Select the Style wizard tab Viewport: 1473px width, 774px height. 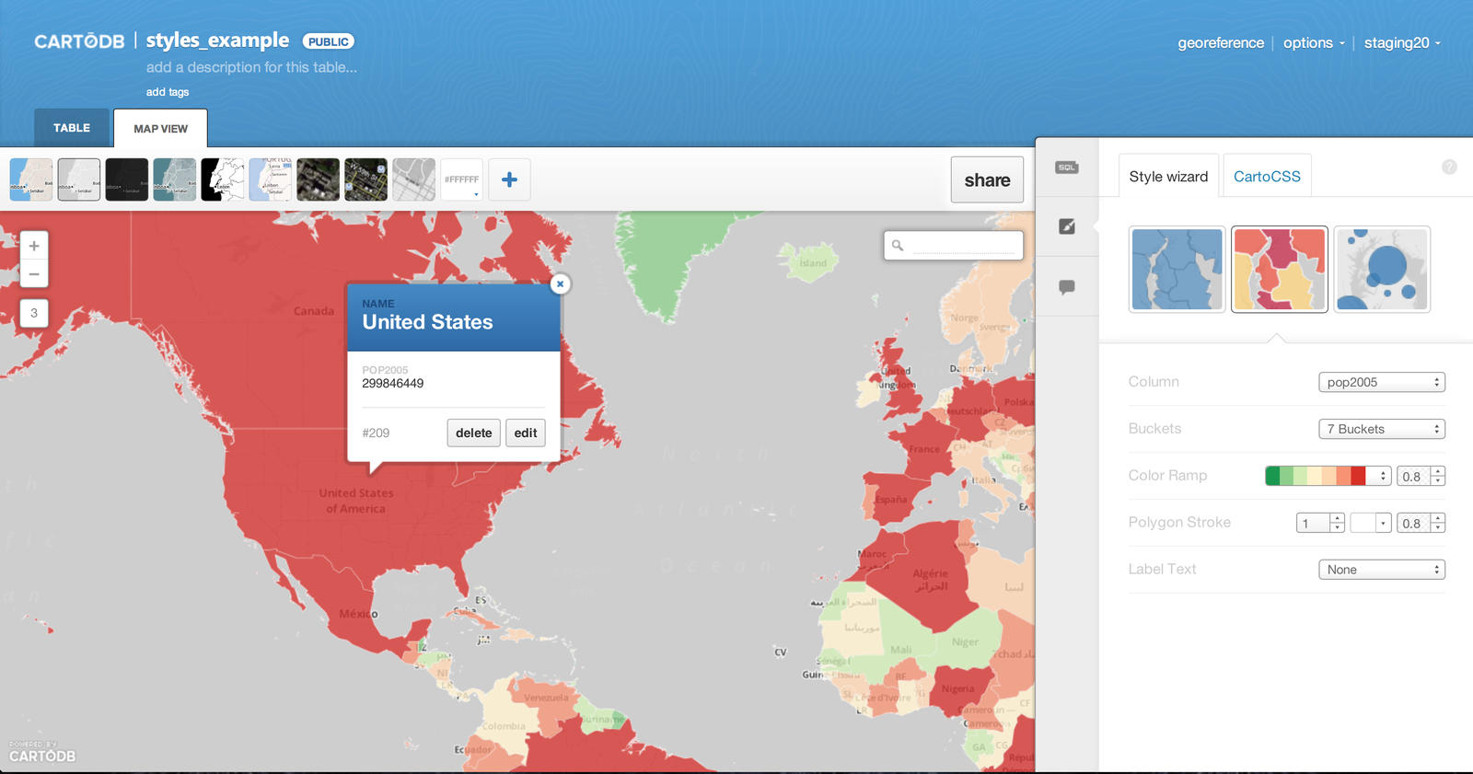point(1168,176)
